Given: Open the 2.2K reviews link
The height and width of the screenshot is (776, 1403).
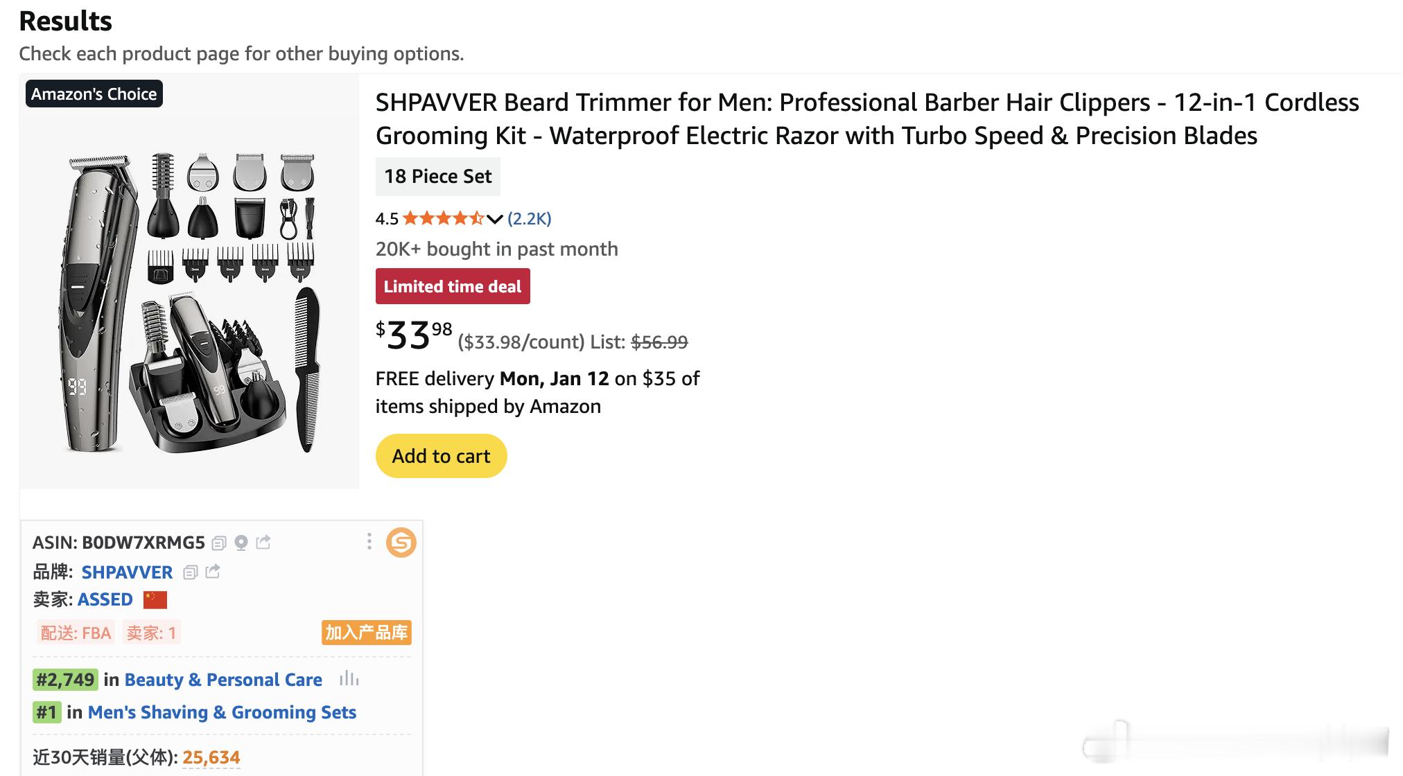Looking at the screenshot, I should tap(529, 219).
